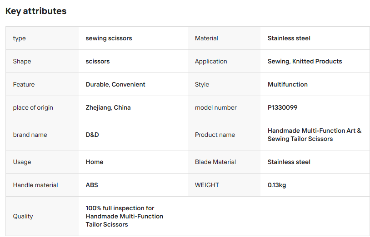Click the 'Key attributes' heading
Image resolution: width=370 pixels, height=237 pixels.
pyautogui.click(x=36, y=11)
